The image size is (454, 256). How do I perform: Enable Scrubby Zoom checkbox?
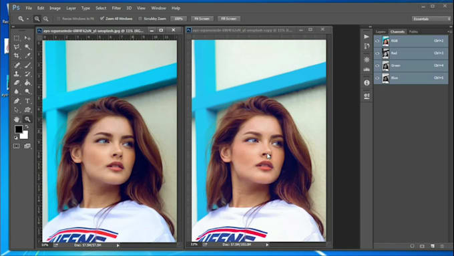point(140,19)
